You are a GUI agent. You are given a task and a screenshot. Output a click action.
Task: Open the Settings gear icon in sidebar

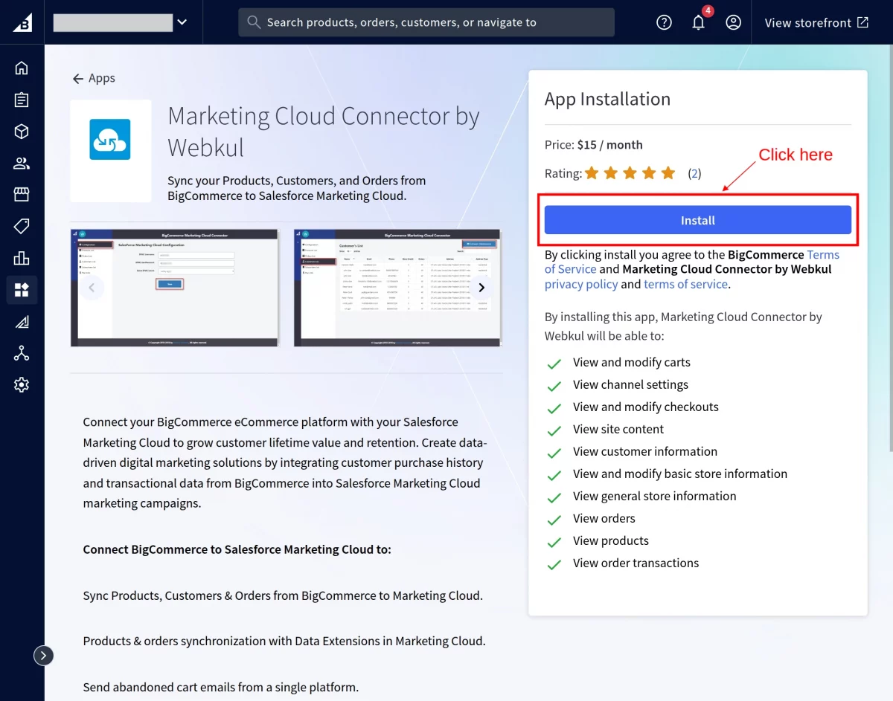tap(22, 384)
